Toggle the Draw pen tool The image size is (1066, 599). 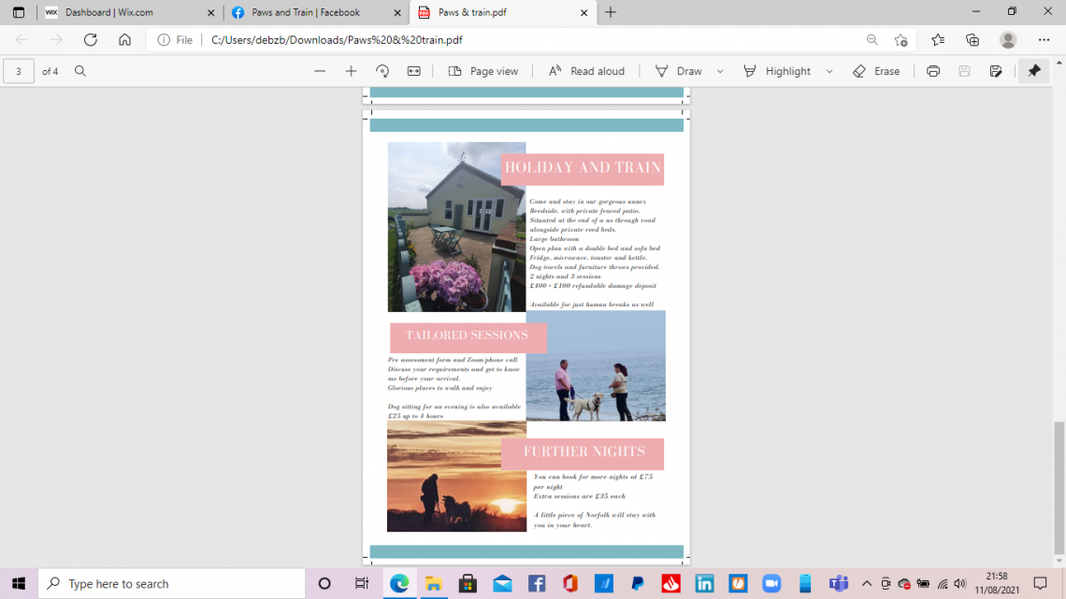point(679,71)
